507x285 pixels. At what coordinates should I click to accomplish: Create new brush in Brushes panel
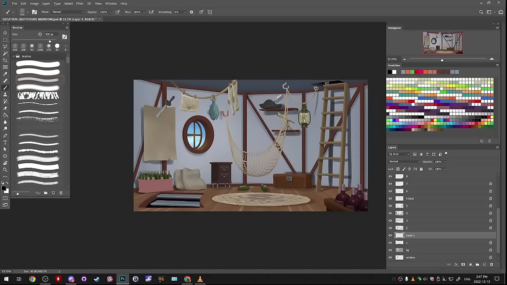(53, 193)
